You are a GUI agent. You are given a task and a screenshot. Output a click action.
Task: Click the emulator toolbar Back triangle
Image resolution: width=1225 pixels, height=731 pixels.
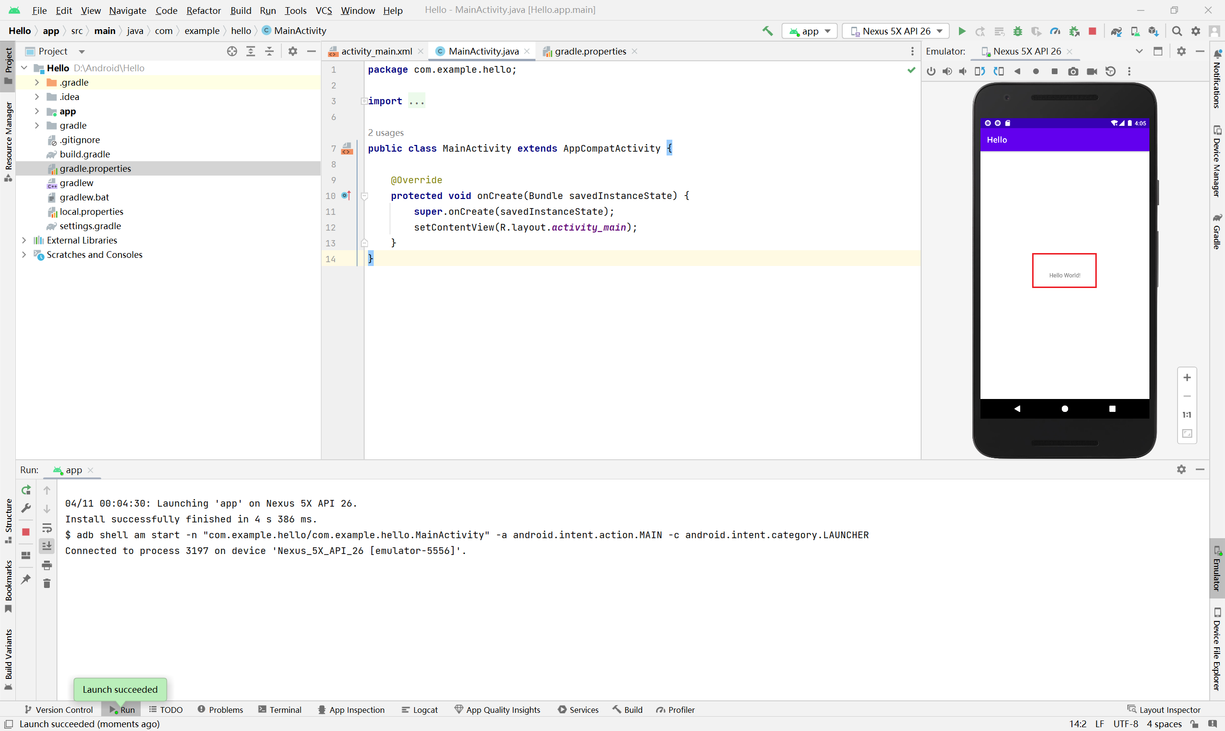pyautogui.click(x=1017, y=71)
